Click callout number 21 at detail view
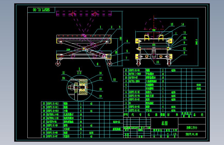The image size is (224, 145). tap(64, 73)
